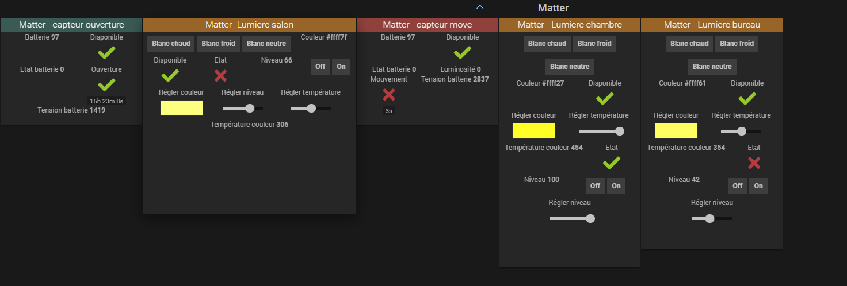Click the 15h 23m 8s duration badge
This screenshot has width=847, height=286.
(106, 101)
